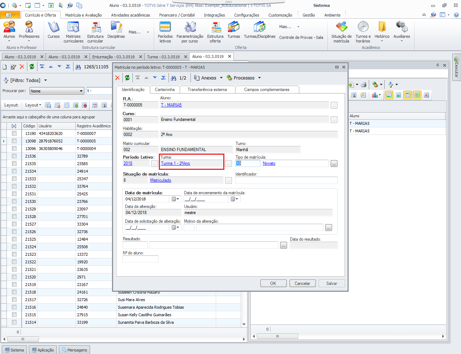Switch to the Carteirinha tab
Viewport: 461px width, 354px height.
165,90
